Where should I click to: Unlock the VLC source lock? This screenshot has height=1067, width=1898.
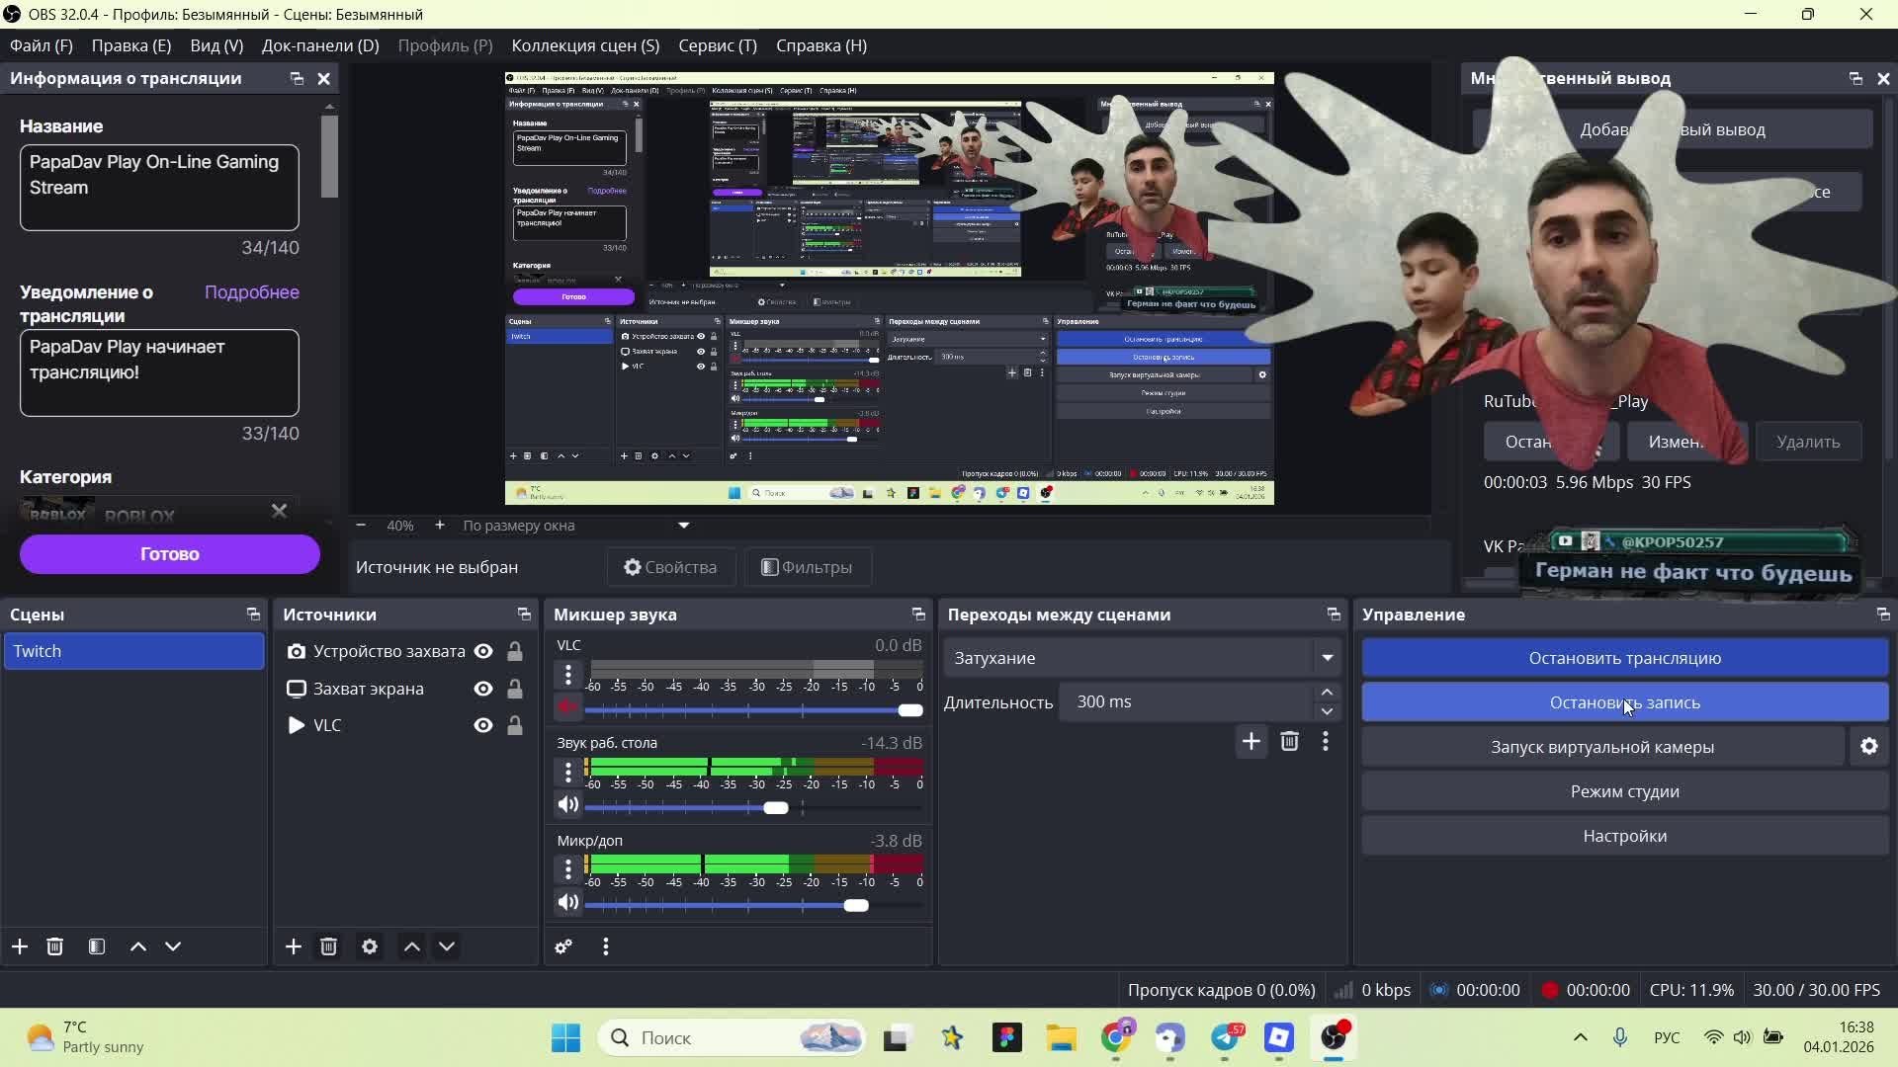coord(514,725)
